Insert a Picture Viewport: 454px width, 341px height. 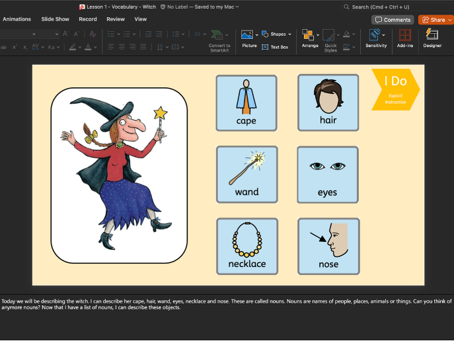[x=249, y=38]
